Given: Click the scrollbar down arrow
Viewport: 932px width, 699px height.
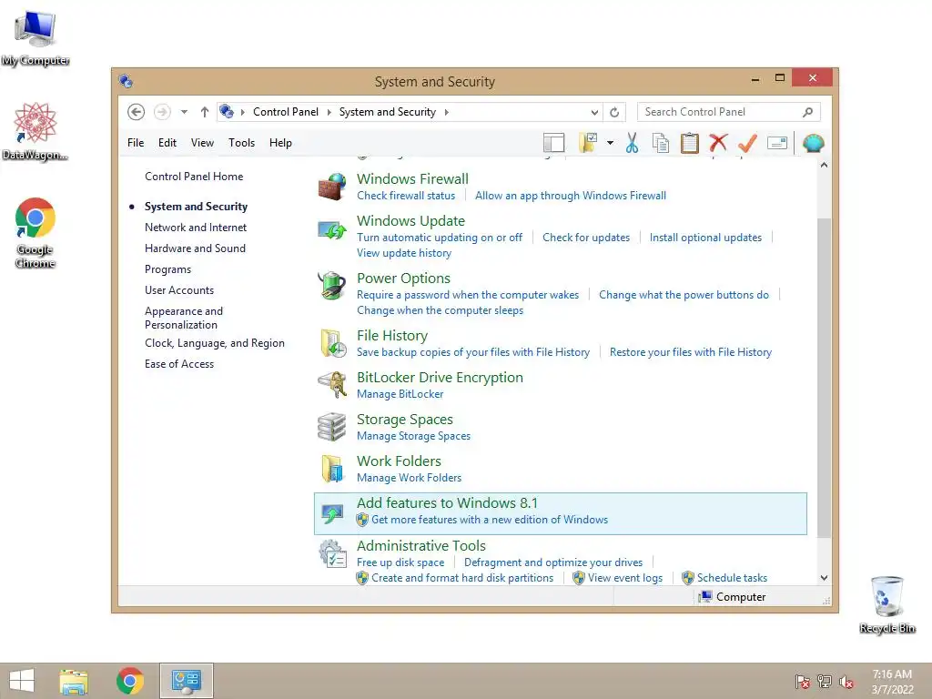Looking at the screenshot, I should coord(824,578).
